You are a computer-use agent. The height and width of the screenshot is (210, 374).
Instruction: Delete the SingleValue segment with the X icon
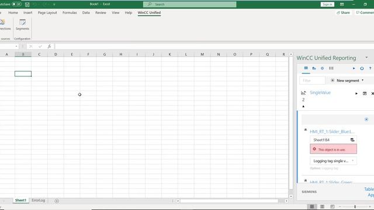click(x=372, y=93)
